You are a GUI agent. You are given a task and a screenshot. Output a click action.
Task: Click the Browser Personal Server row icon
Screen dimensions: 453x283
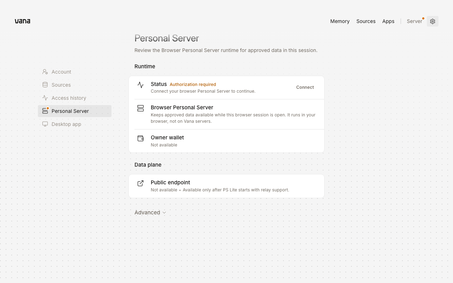141,108
